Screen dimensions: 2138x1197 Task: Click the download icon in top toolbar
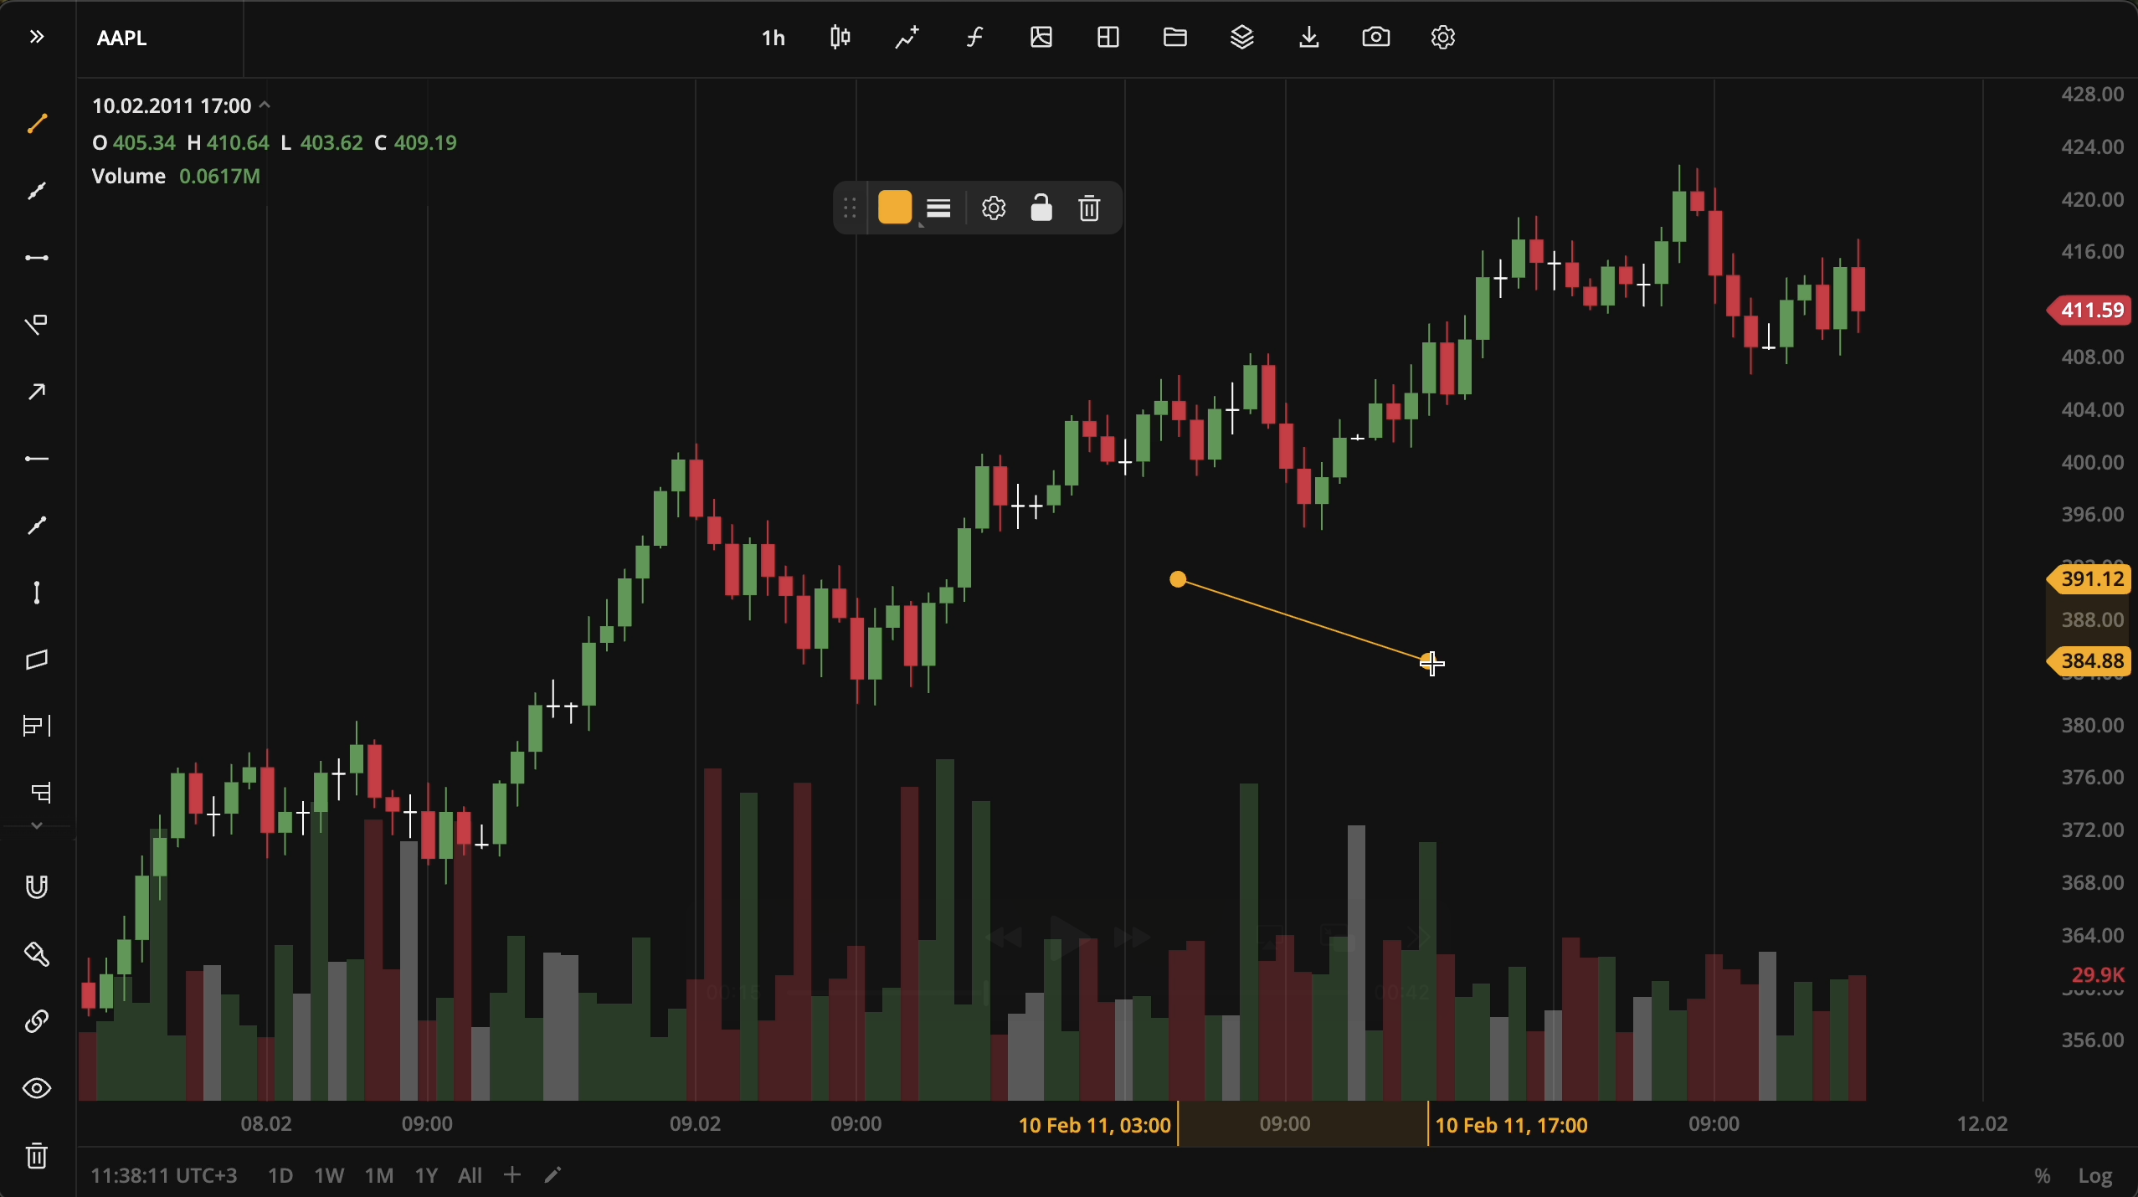point(1308,38)
